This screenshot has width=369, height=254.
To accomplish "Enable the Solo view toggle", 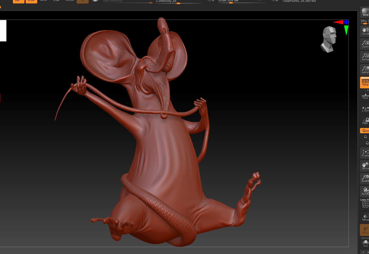I will pyautogui.click(x=365, y=243).
